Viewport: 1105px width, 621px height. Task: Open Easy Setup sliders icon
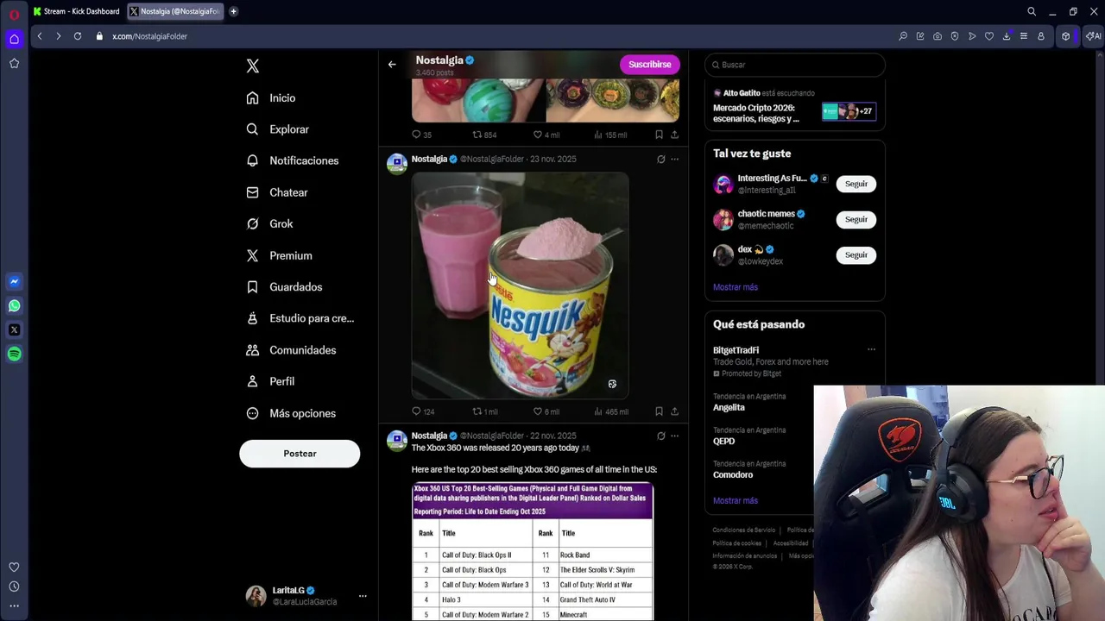(x=1024, y=36)
